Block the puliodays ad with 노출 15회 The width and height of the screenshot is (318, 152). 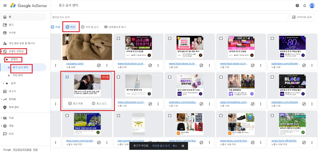(304, 65)
